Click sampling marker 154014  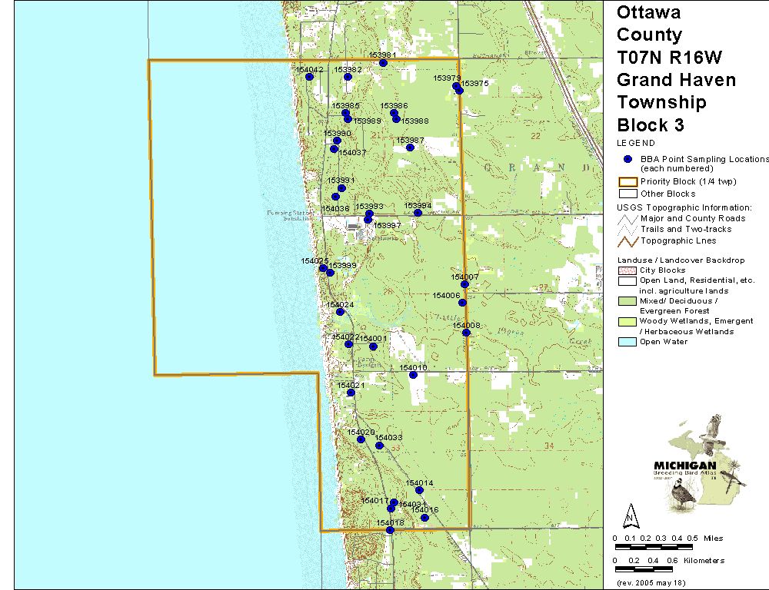419,490
